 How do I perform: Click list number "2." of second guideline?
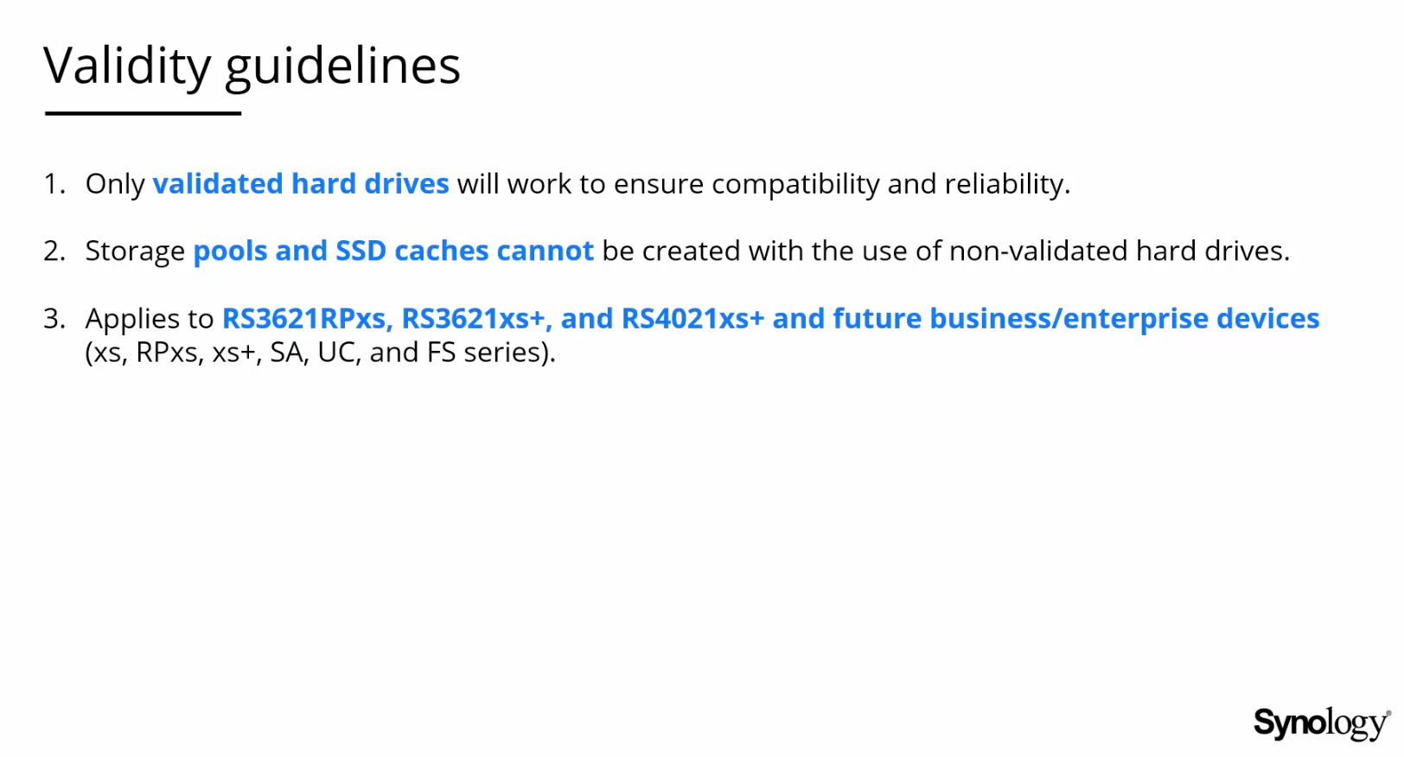54,251
